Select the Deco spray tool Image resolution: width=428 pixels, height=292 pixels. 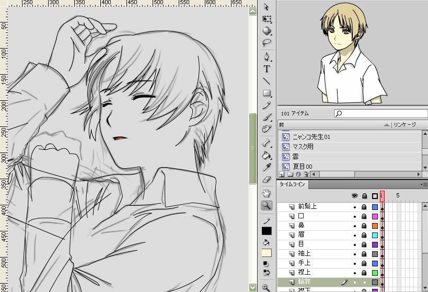pos(267,129)
